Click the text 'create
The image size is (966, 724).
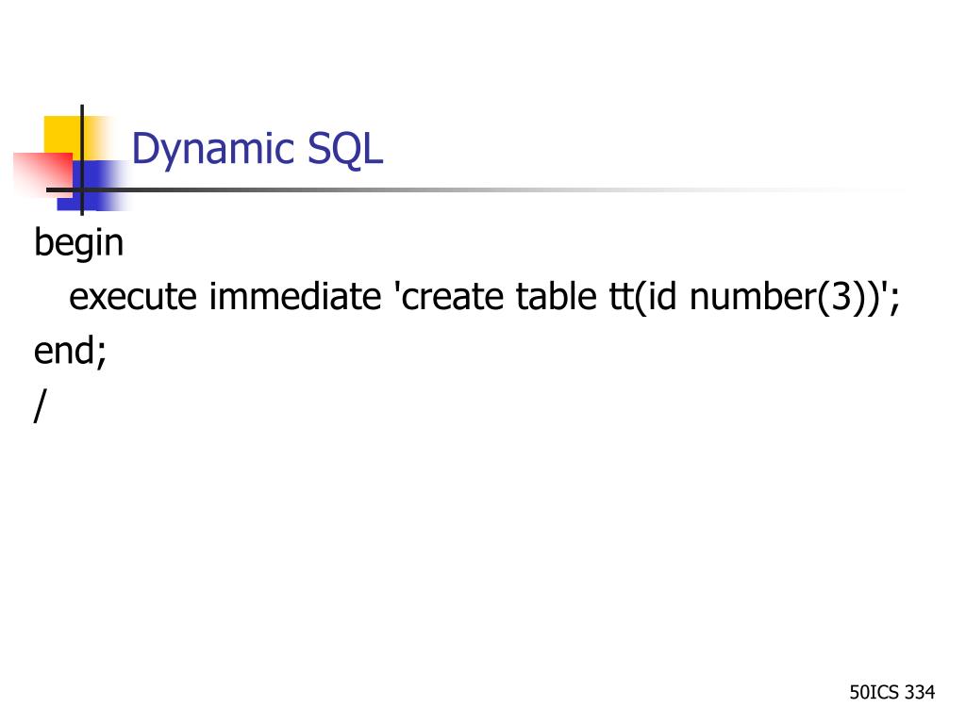(450, 297)
